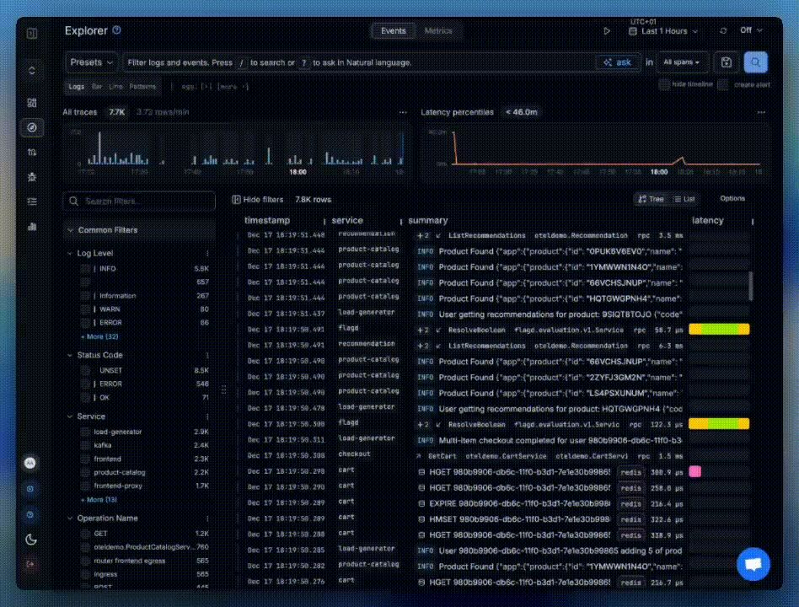Switch to the Metrics tab

(x=439, y=30)
